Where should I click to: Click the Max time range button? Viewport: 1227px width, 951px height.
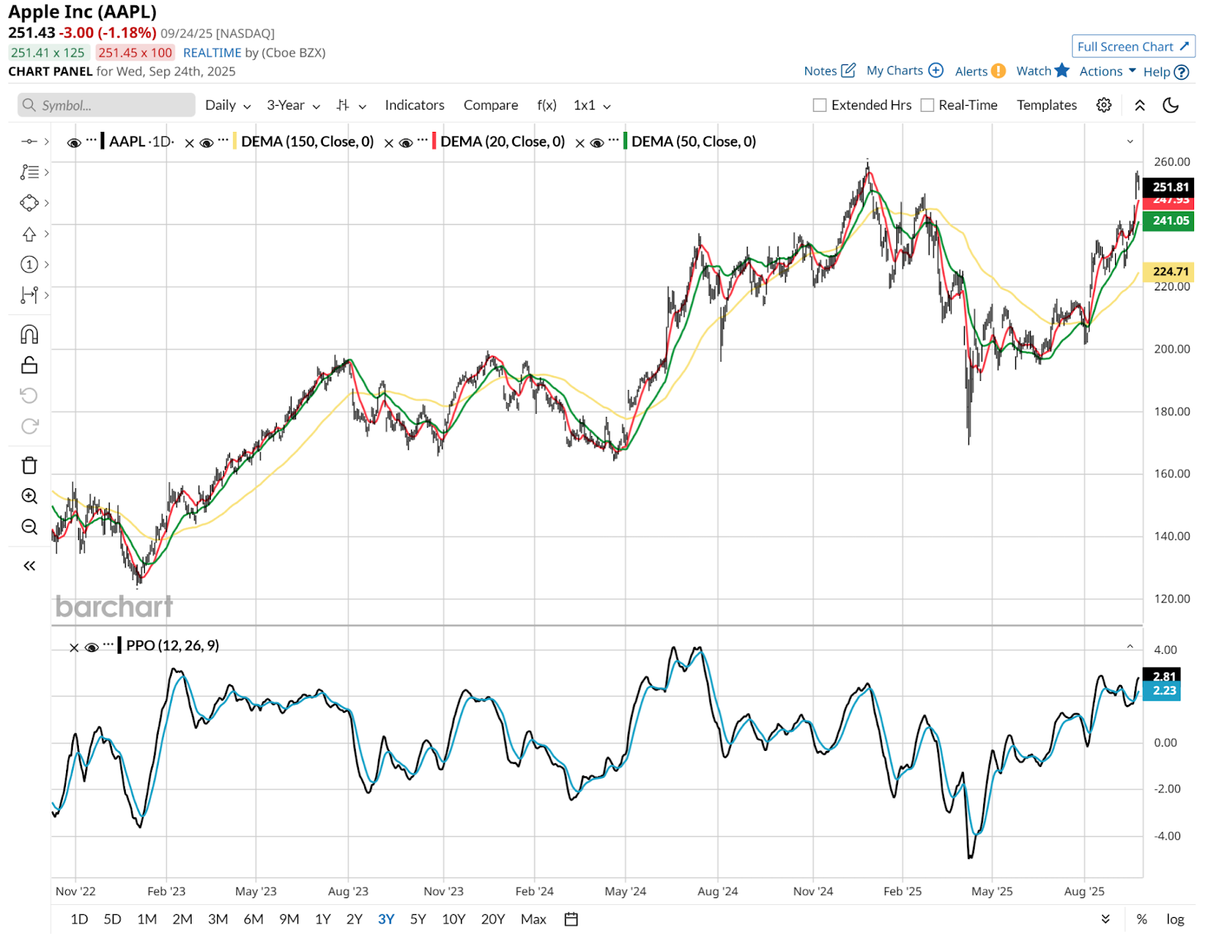pos(533,919)
